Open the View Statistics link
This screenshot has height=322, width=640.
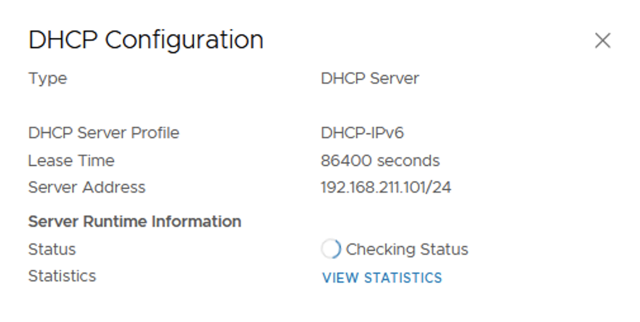(381, 278)
